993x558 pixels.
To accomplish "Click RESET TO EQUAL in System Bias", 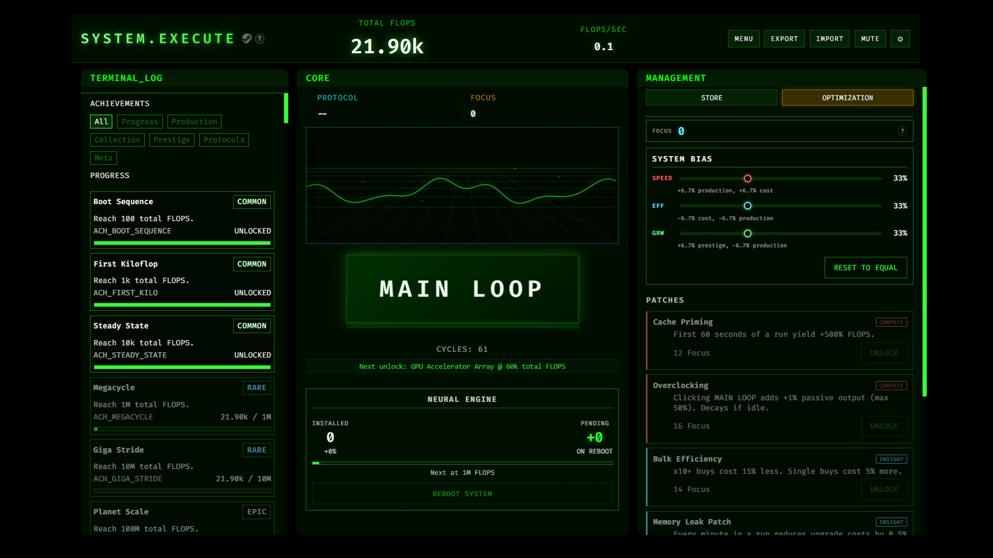I will point(865,268).
